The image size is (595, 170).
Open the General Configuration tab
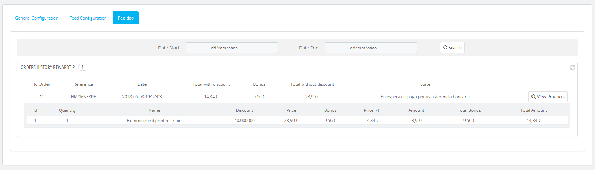click(37, 18)
